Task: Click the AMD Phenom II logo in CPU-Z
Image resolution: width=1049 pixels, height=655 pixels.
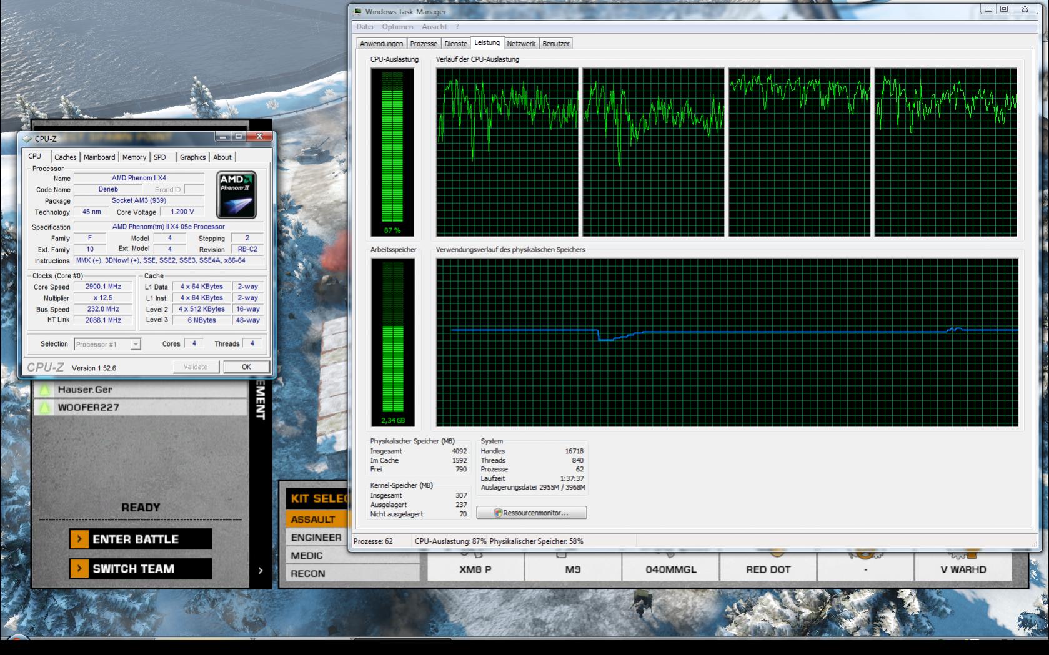Action: 237,195
